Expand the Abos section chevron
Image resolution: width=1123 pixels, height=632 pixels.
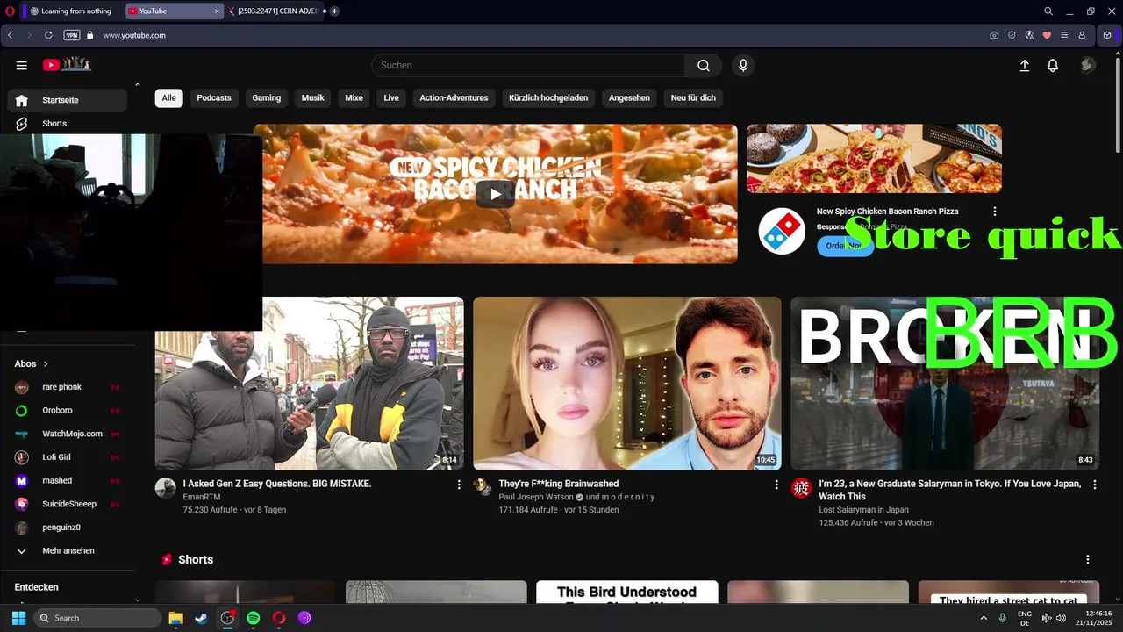click(46, 363)
